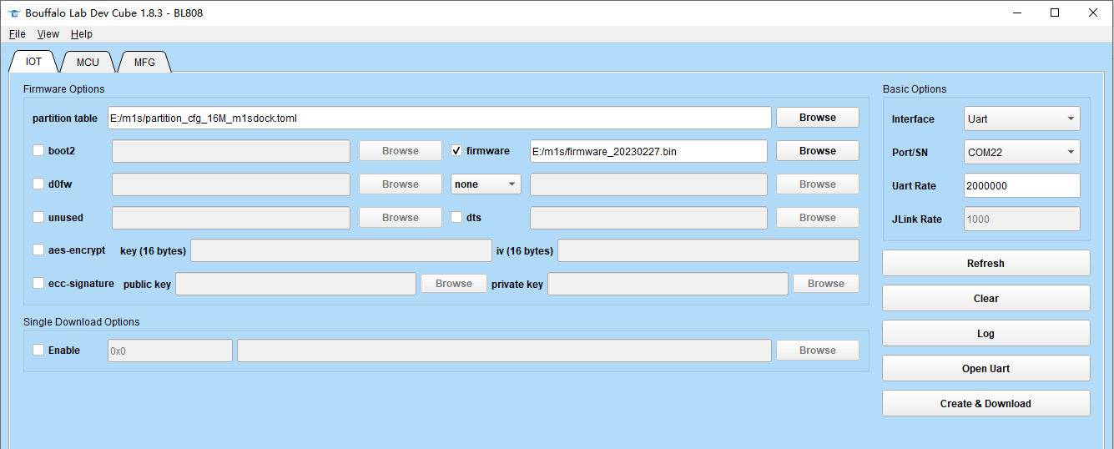This screenshot has width=1114, height=449.
Task: Open the d0fw 'none' dropdown
Action: (486, 184)
